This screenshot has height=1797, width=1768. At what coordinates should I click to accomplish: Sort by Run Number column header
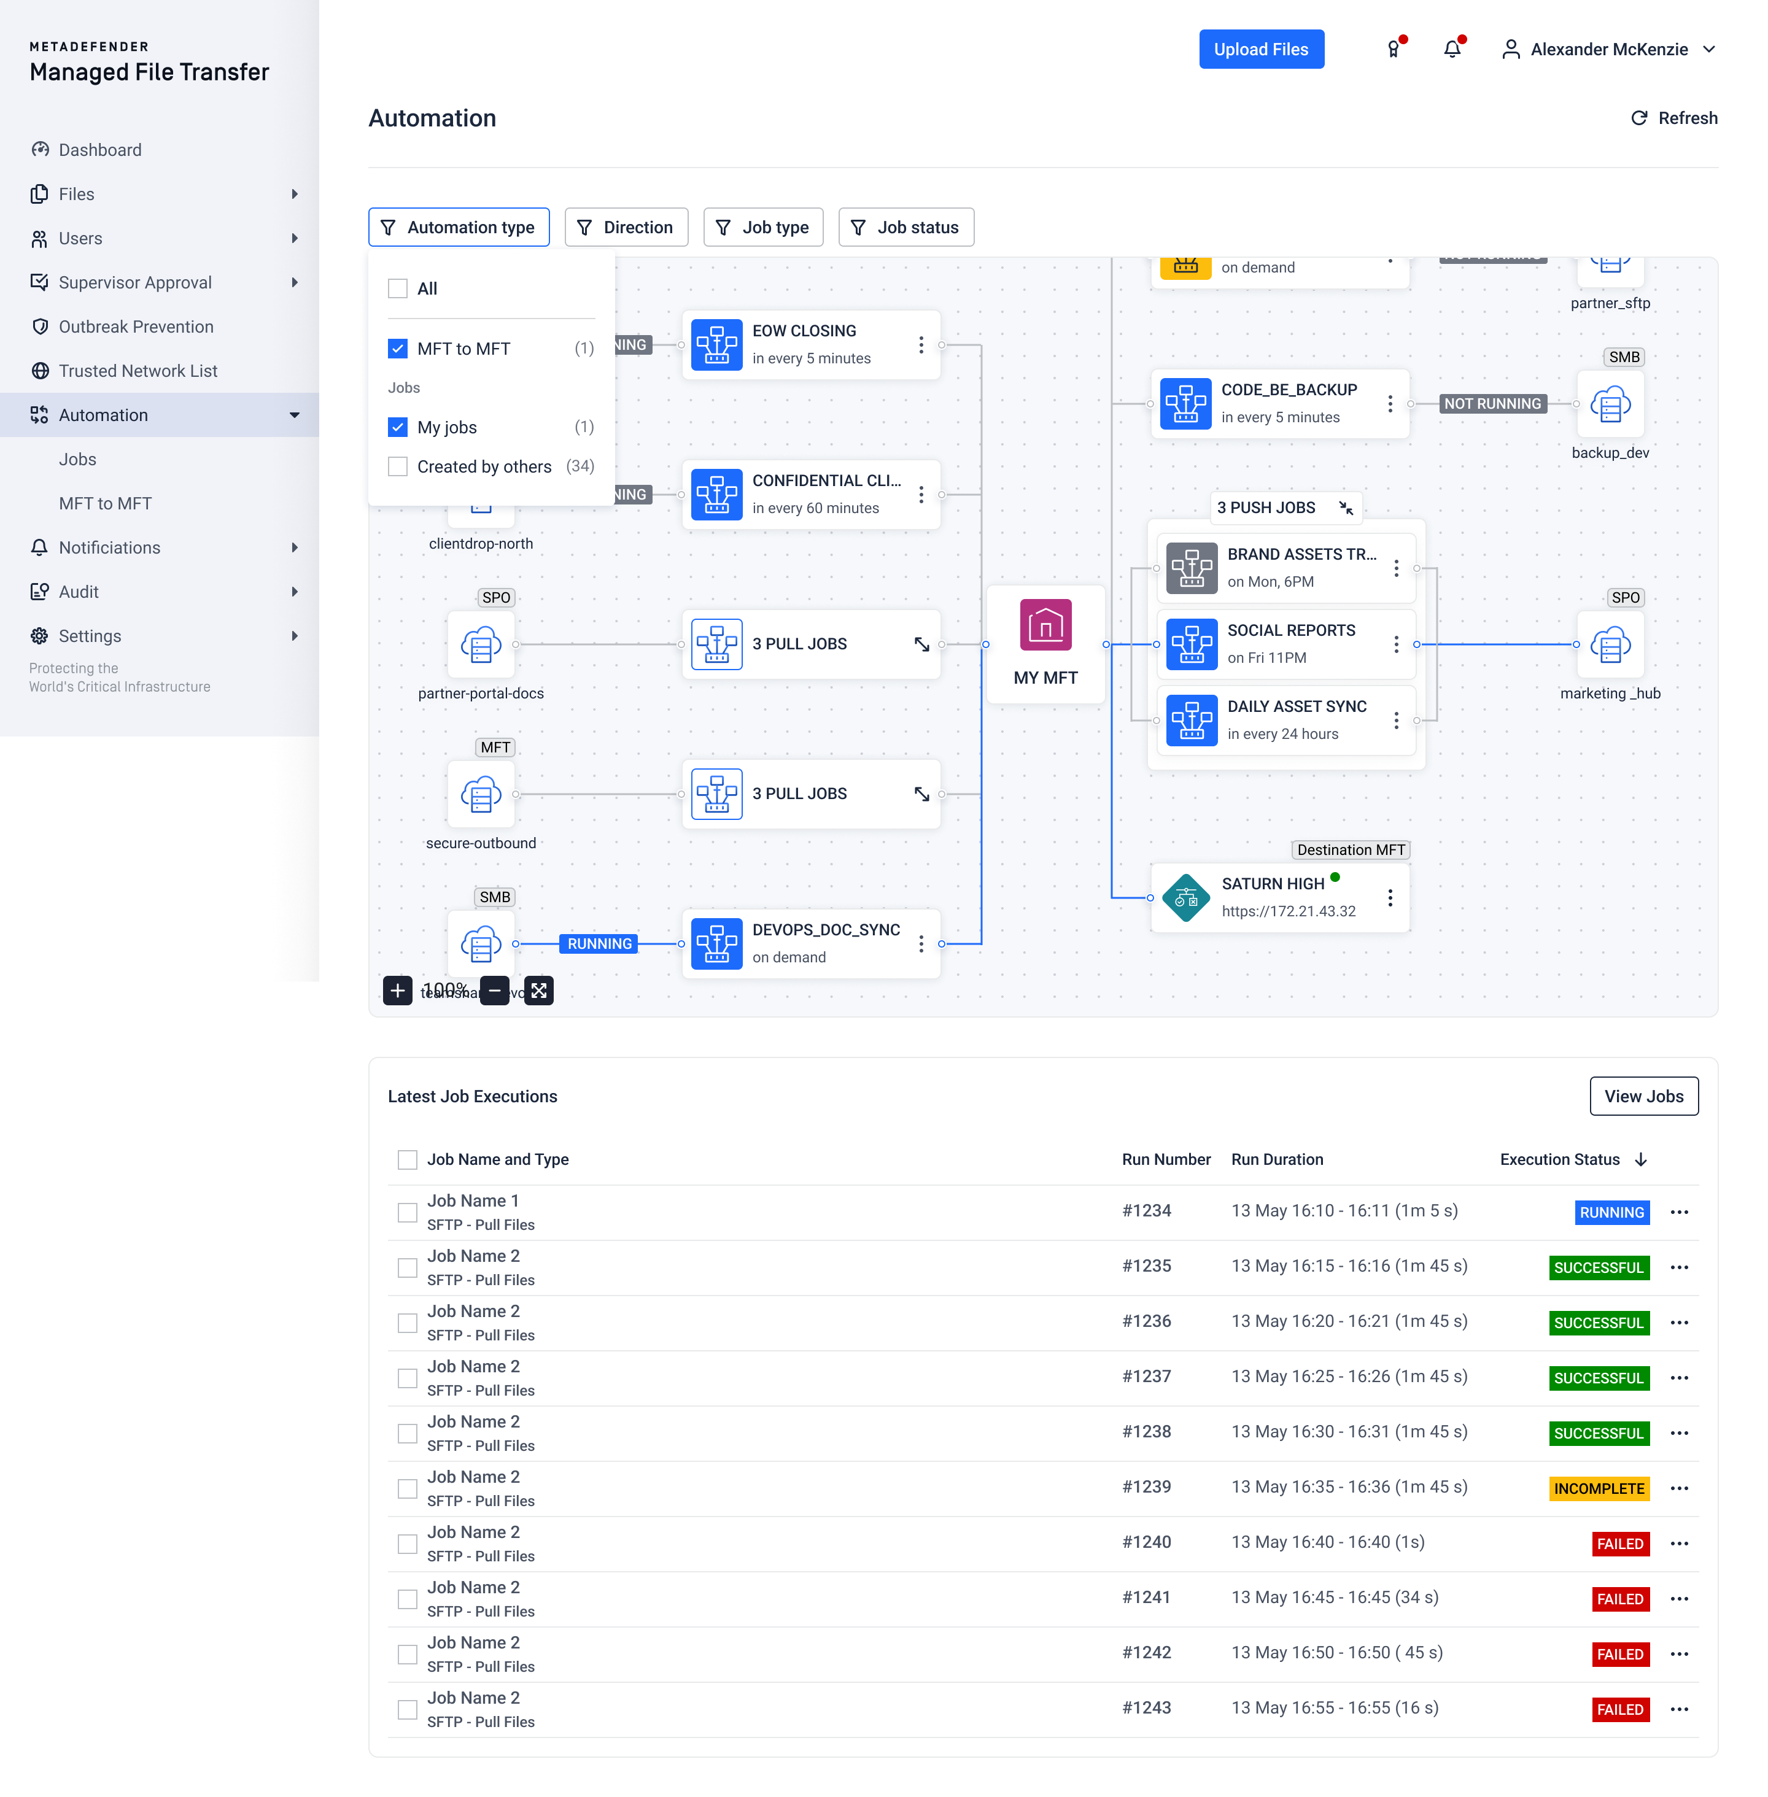click(1166, 1159)
